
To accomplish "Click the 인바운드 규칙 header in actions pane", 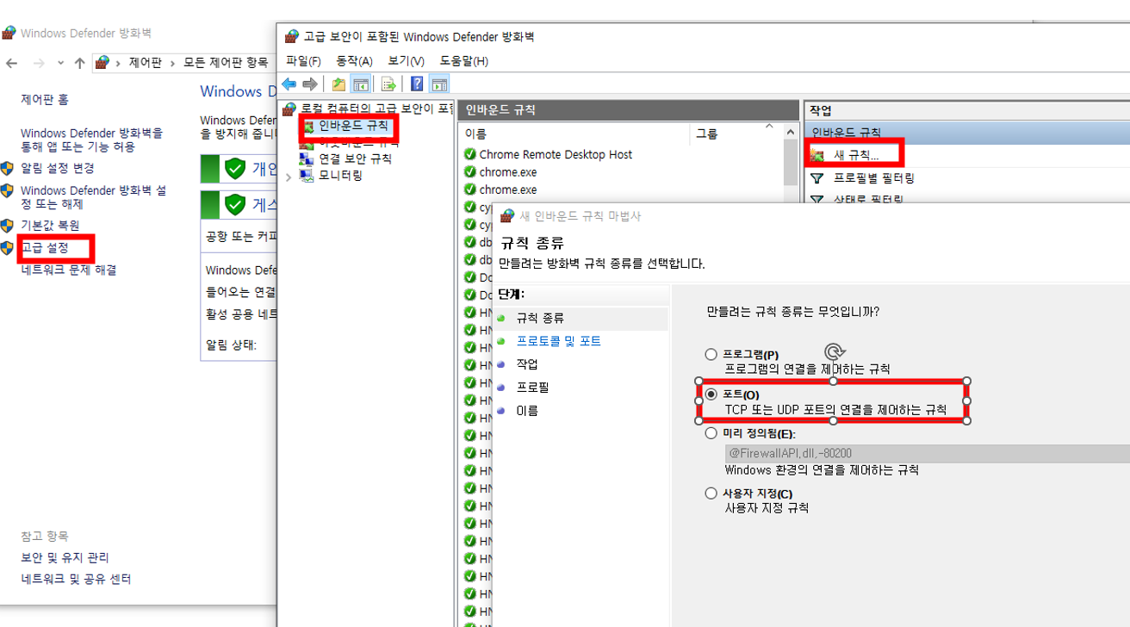I will pyautogui.click(x=966, y=133).
